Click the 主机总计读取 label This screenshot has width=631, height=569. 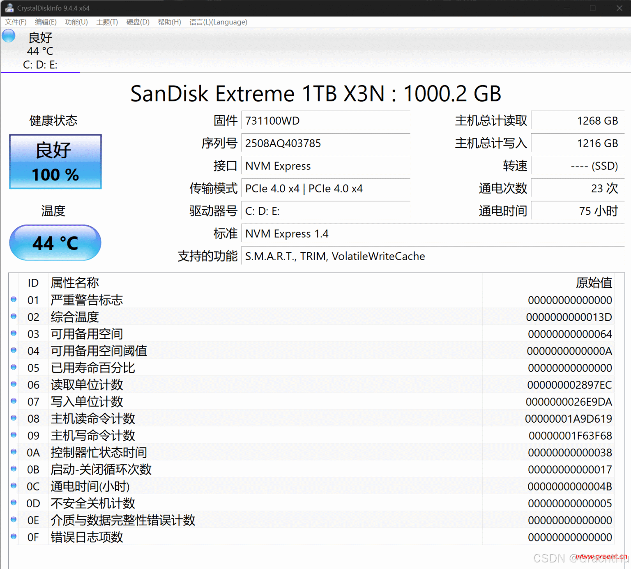(x=491, y=120)
